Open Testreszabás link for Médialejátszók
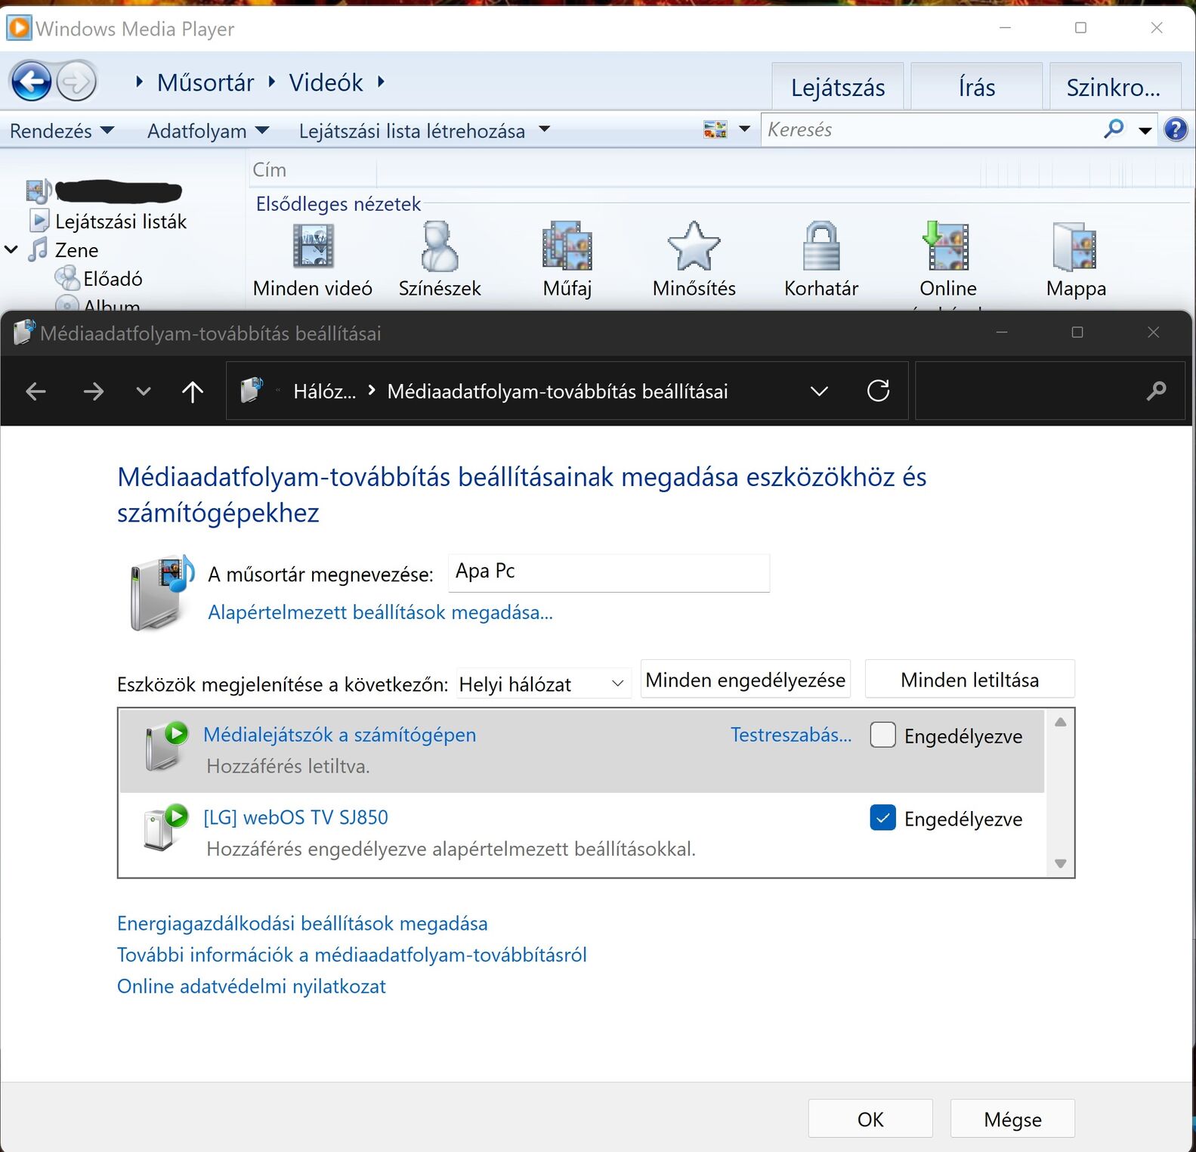This screenshot has width=1196, height=1152. click(x=791, y=735)
